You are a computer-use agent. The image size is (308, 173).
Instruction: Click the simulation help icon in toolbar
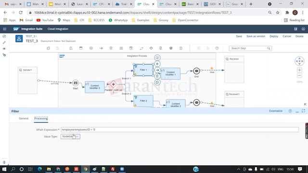click(x=217, y=48)
